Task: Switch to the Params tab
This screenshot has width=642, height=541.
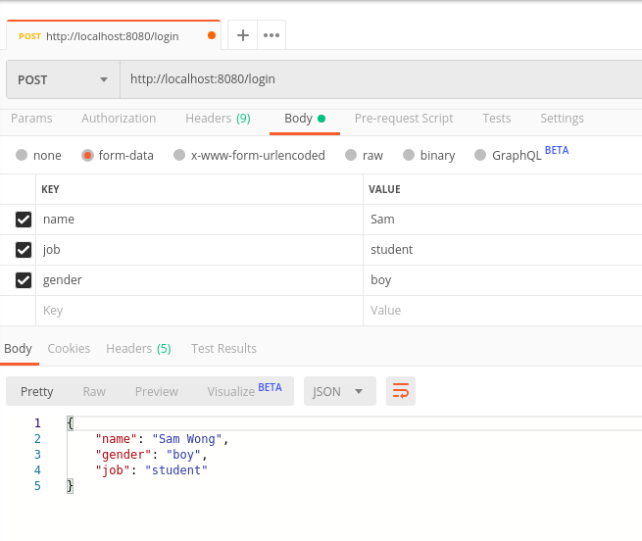Action: [31, 119]
